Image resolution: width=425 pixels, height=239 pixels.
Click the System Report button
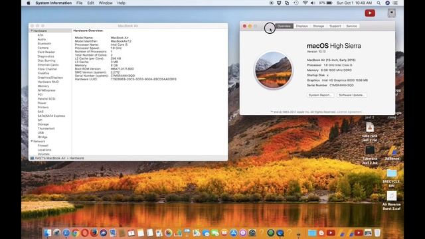(x=320, y=95)
